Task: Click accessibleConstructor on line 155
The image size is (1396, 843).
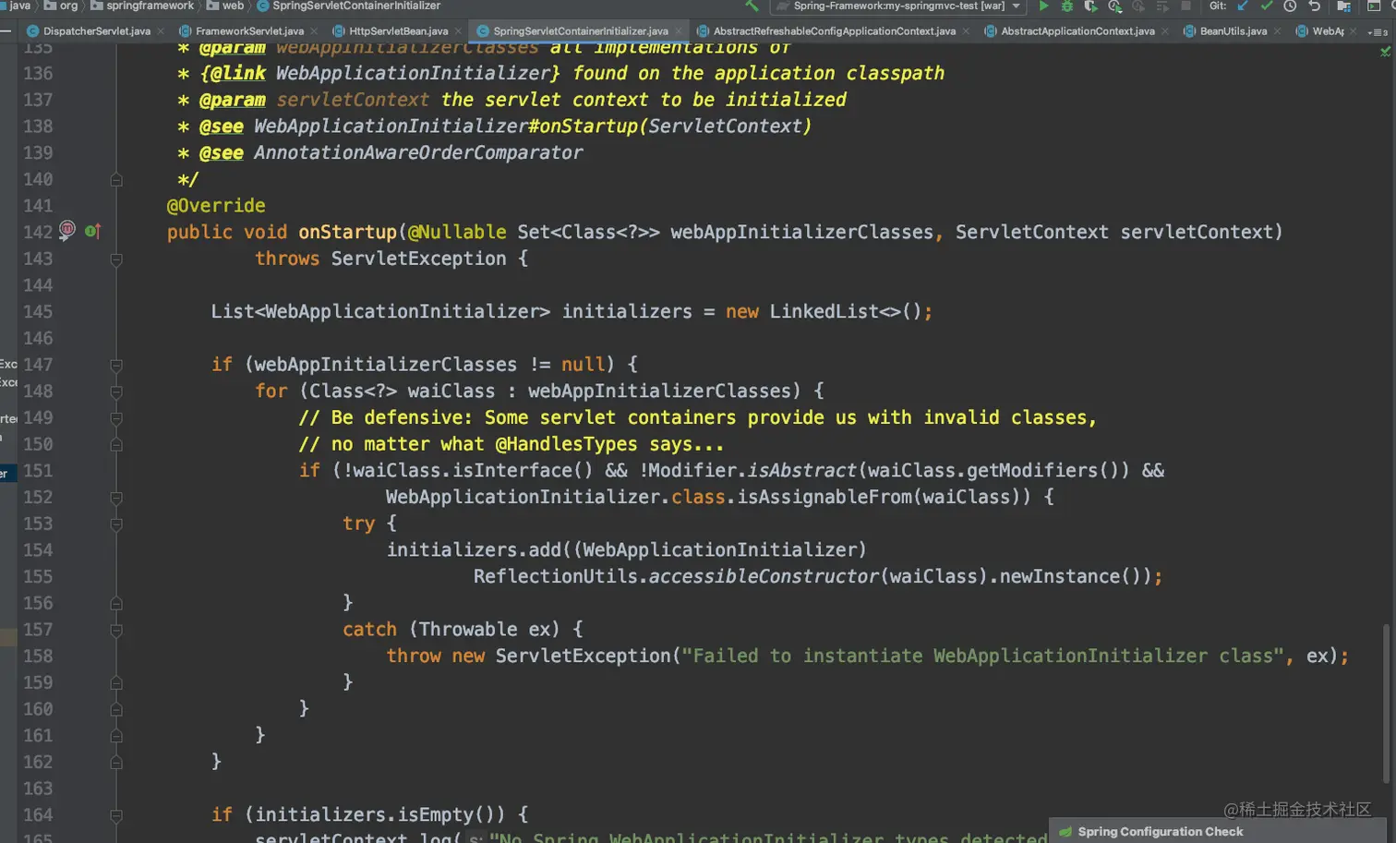Action: coord(764,577)
